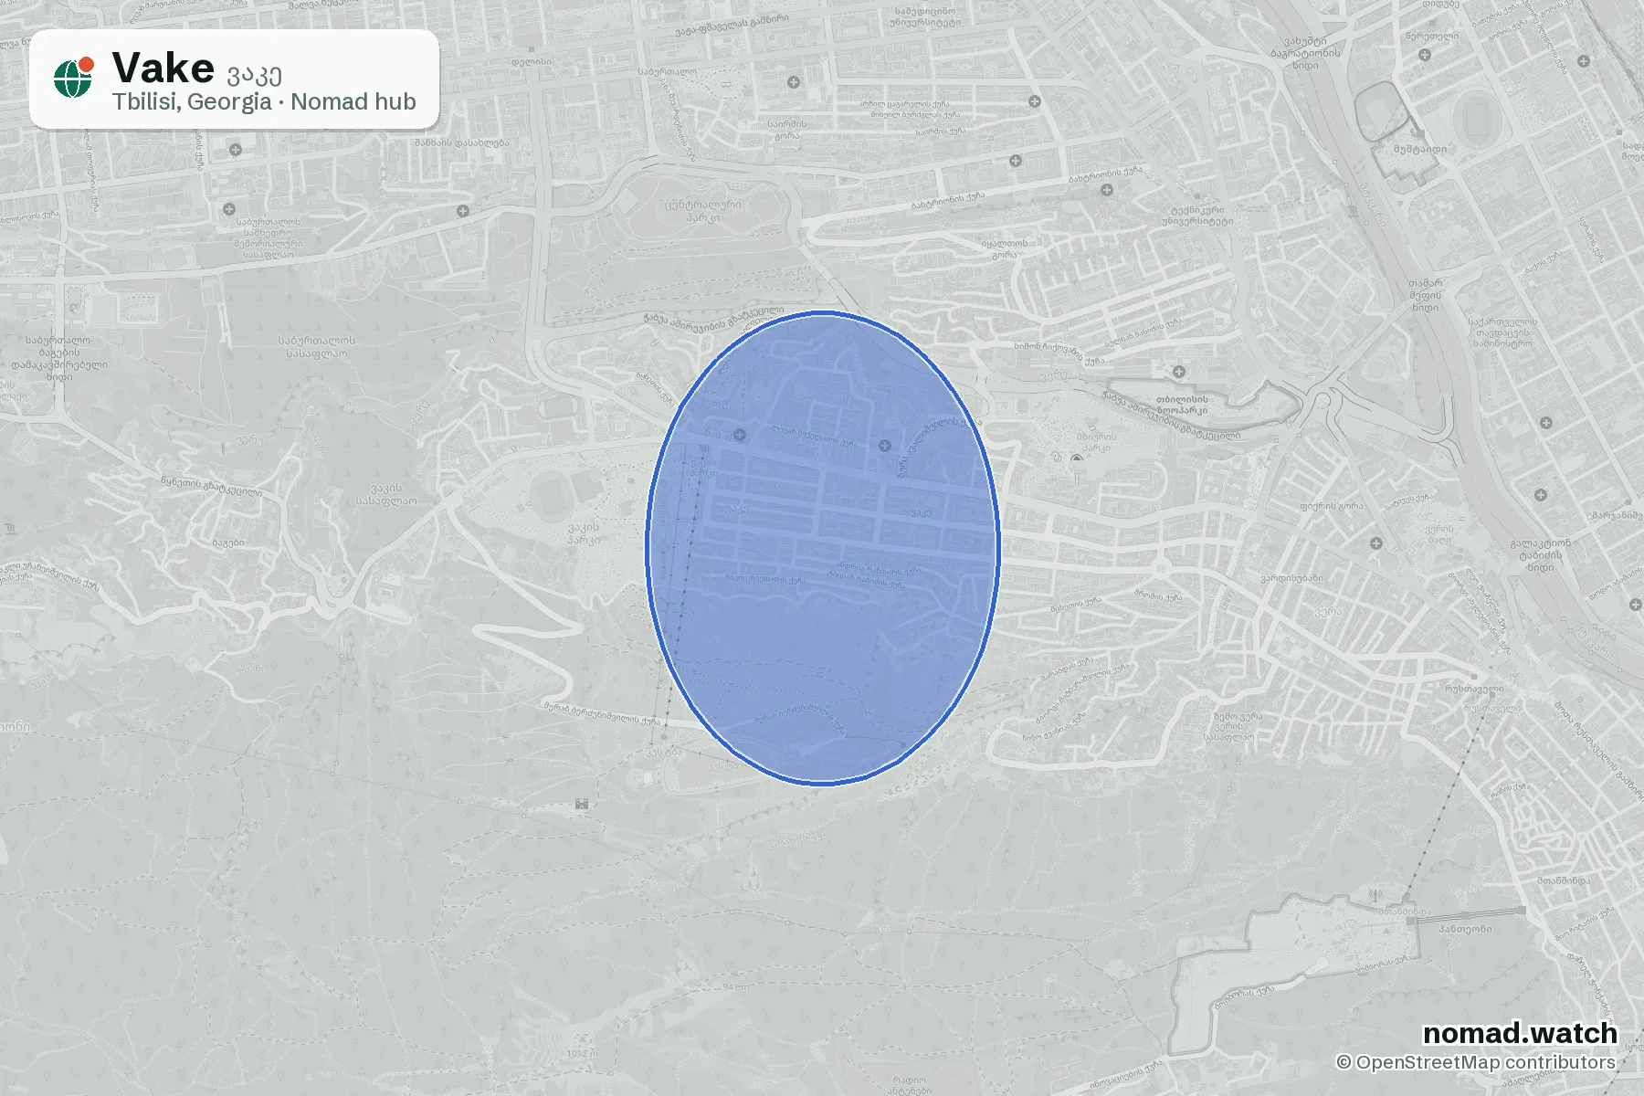Click the 'თბილისის ზოოპარკი' zoo label
Screen dimensions: 1644x1096
click(x=1181, y=405)
